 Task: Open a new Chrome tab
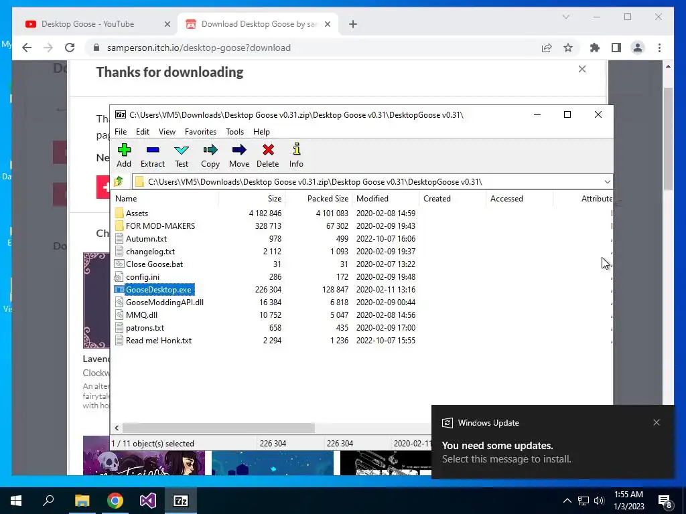click(353, 24)
